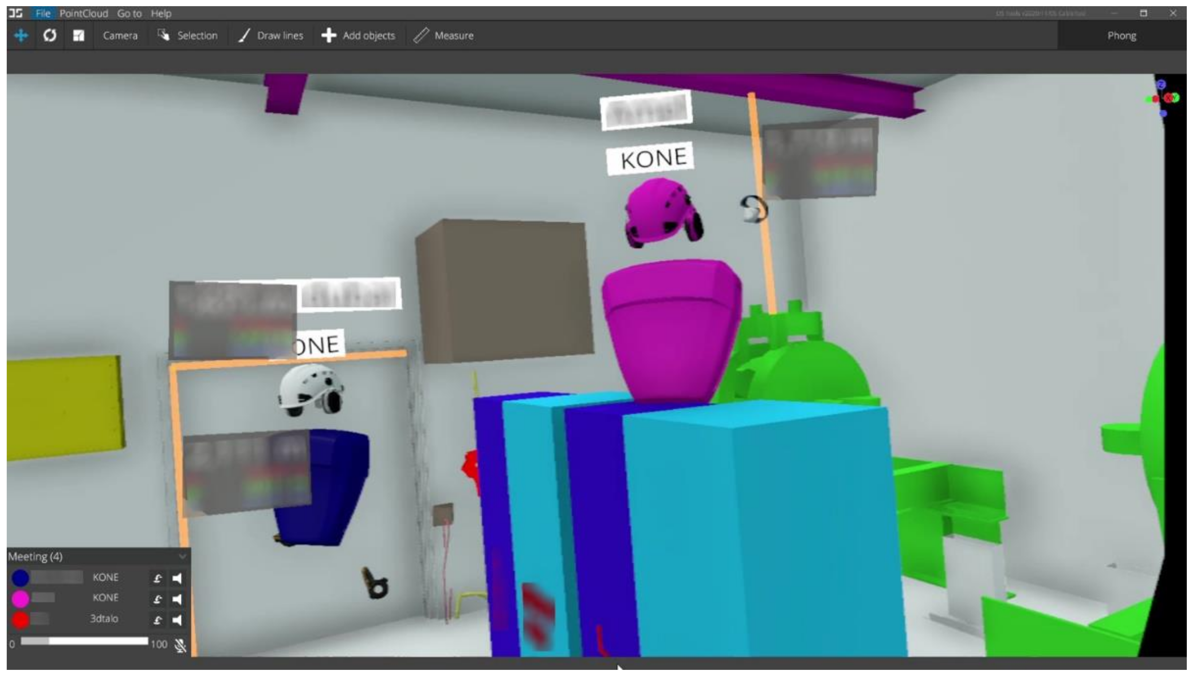Open the File menu
This screenshot has height=676, width=1193.
(x=43, y=13)
